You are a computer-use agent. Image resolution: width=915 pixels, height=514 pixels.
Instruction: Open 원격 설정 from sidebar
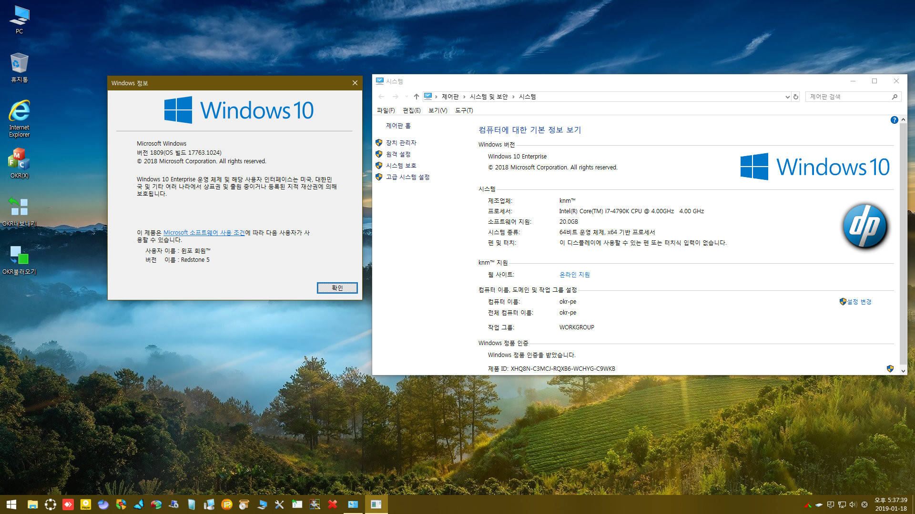click(x=398, y=154)
